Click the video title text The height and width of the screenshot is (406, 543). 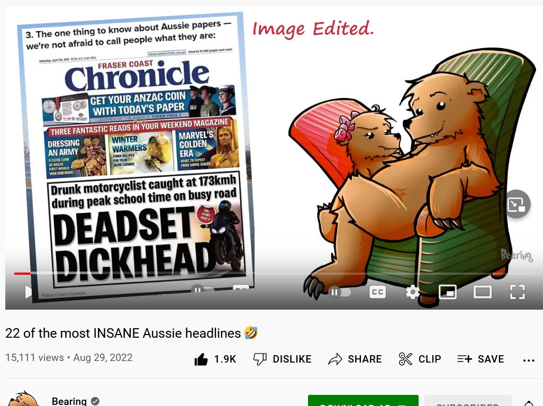(x=131, y=333)
